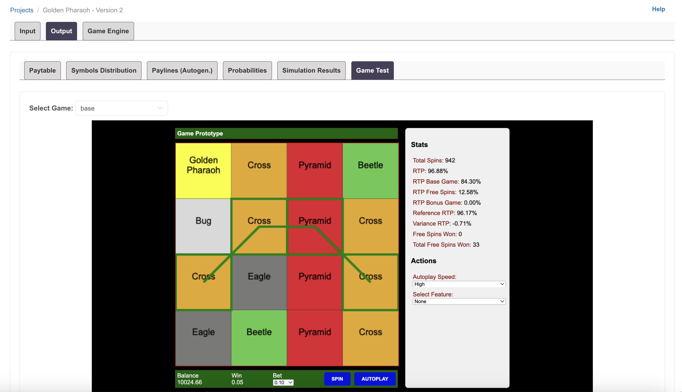
Task: Start AUTOPLAY in the game prototype
Action: (375, 379)
